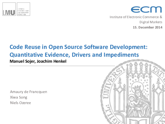This screenshot has width=165, height=124.
Task: Click subtitle "Quantitative Evidence, Drivers and Impediments"
Action: tap(74, 54)
